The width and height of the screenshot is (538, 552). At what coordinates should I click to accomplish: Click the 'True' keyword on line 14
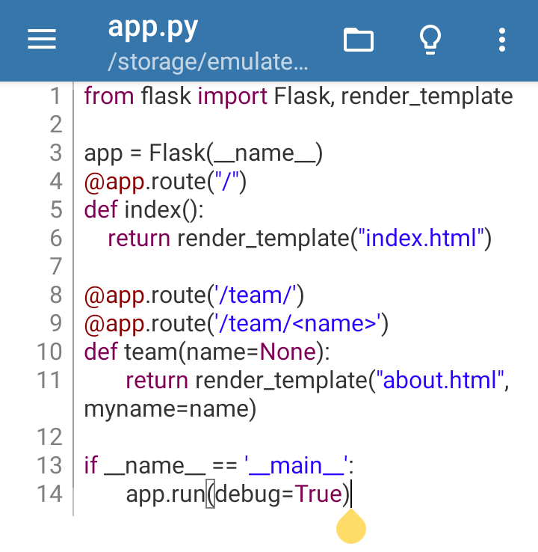pos(318,494)
